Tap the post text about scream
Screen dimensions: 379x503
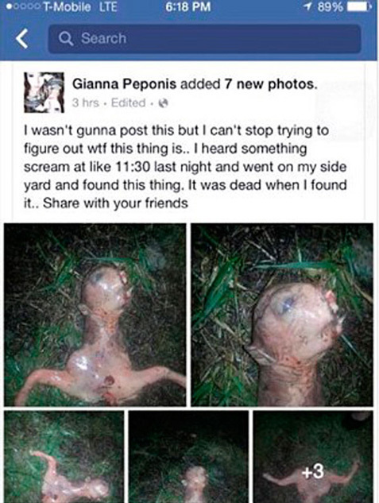pyautogui.click(x=185, y=167)
